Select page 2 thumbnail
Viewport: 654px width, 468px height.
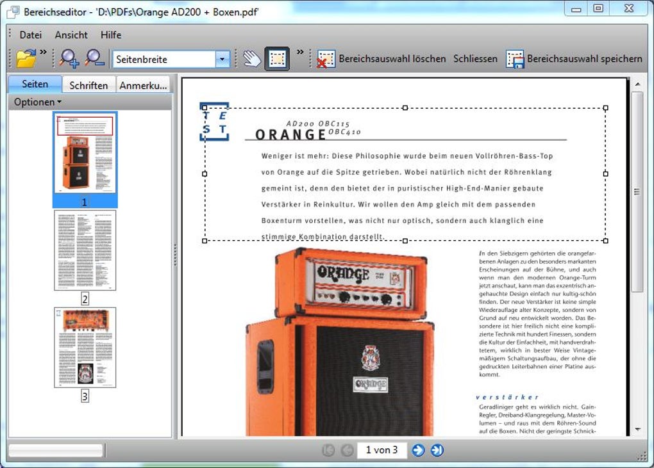[x=85, y=250]
